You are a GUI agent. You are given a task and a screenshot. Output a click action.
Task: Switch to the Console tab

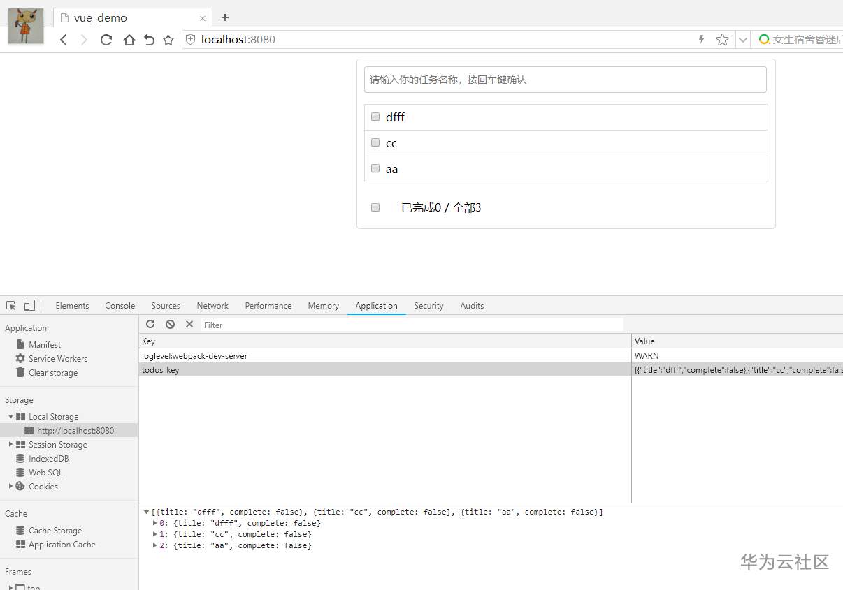pyautogui.click(x=120, y=306)
